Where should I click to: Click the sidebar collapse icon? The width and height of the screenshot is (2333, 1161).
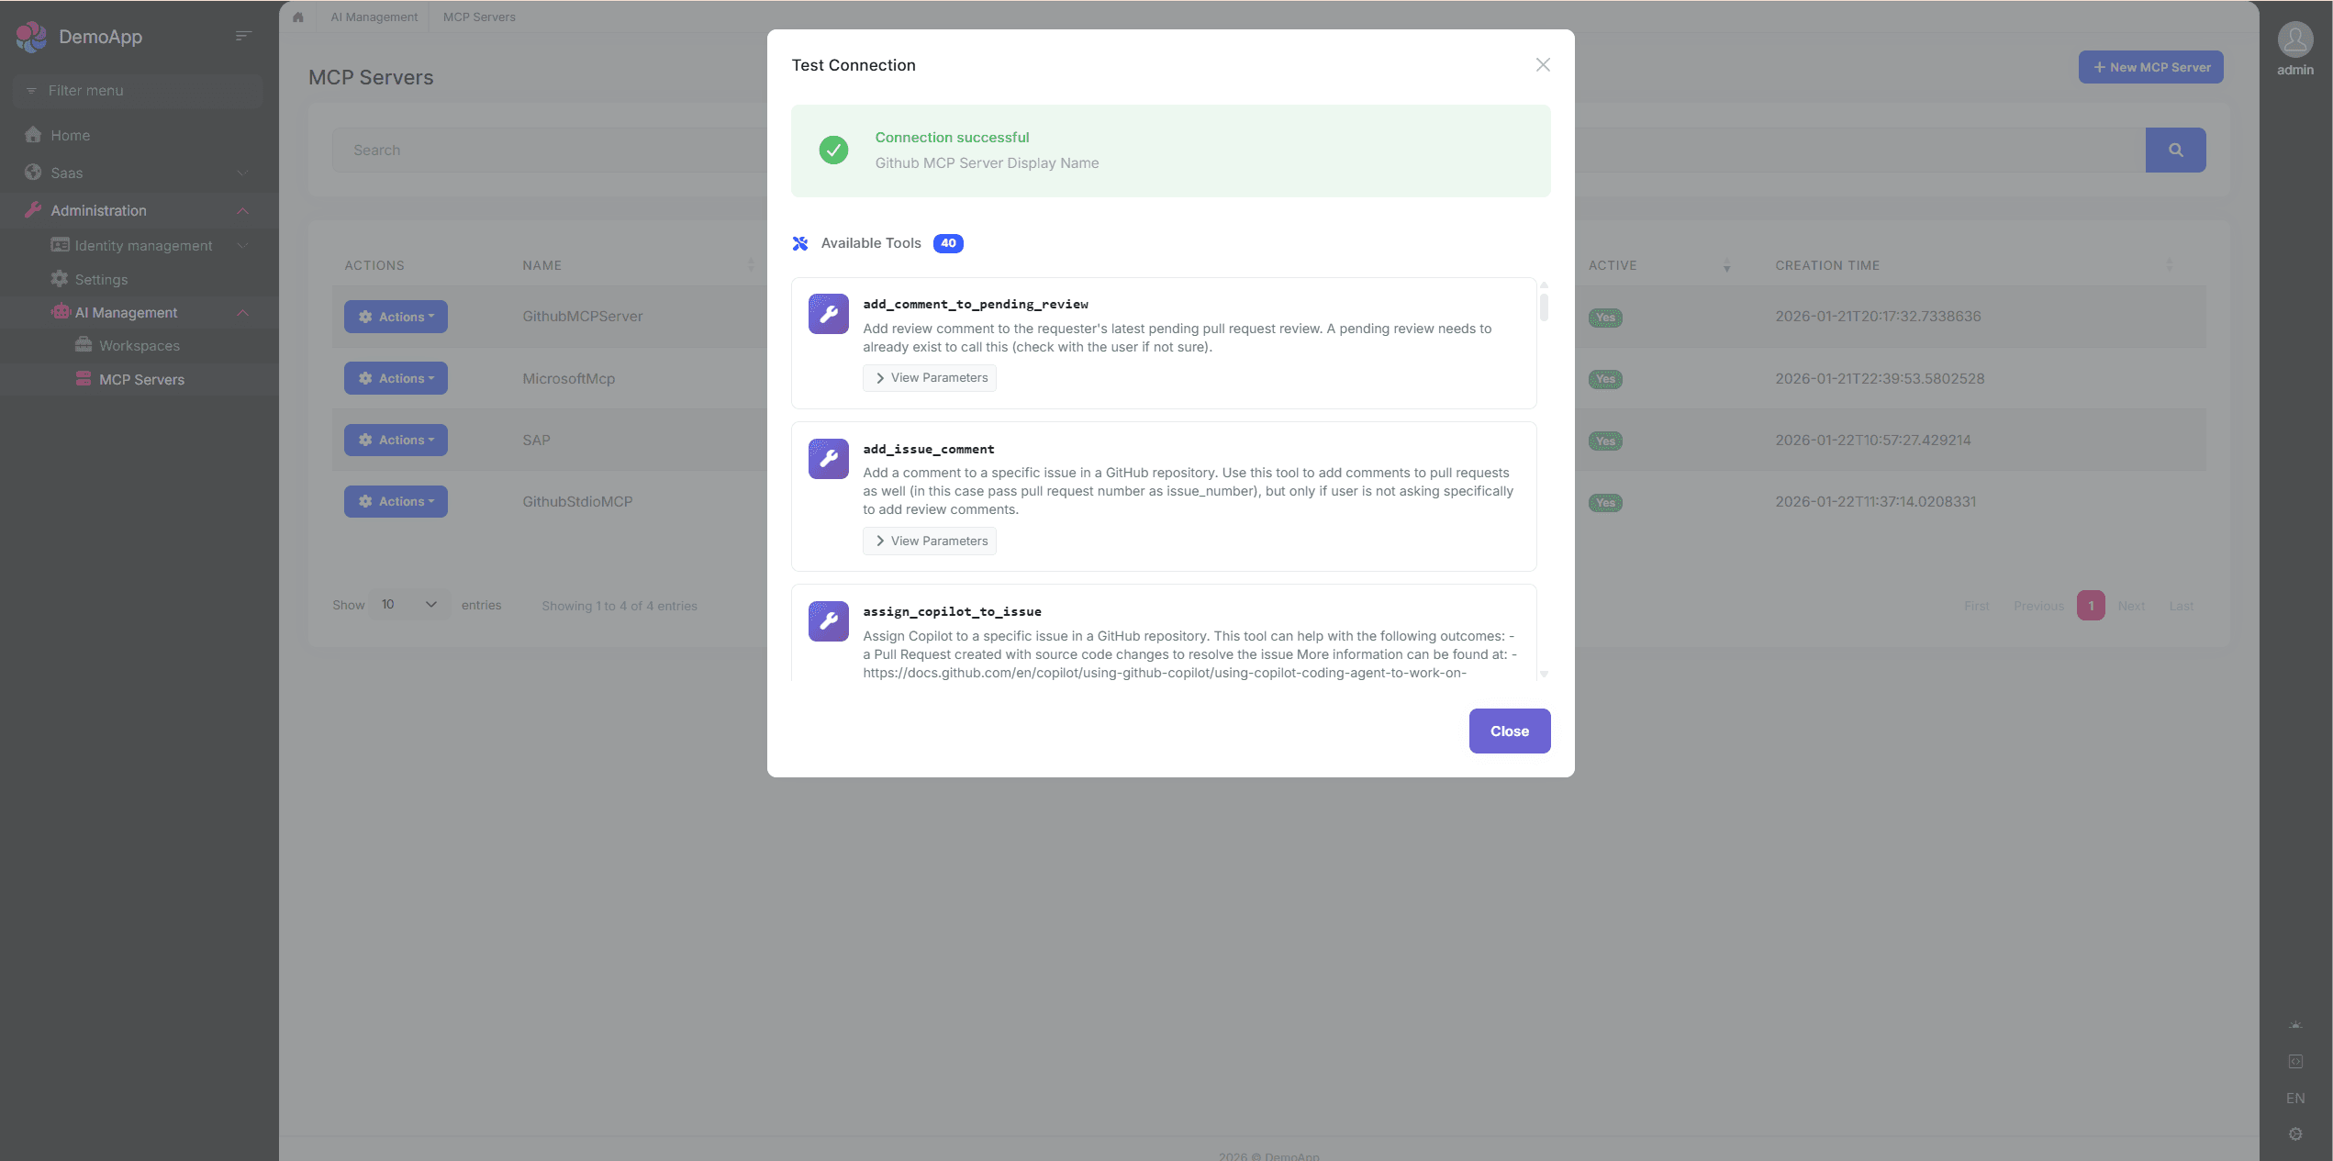point(243,36)
